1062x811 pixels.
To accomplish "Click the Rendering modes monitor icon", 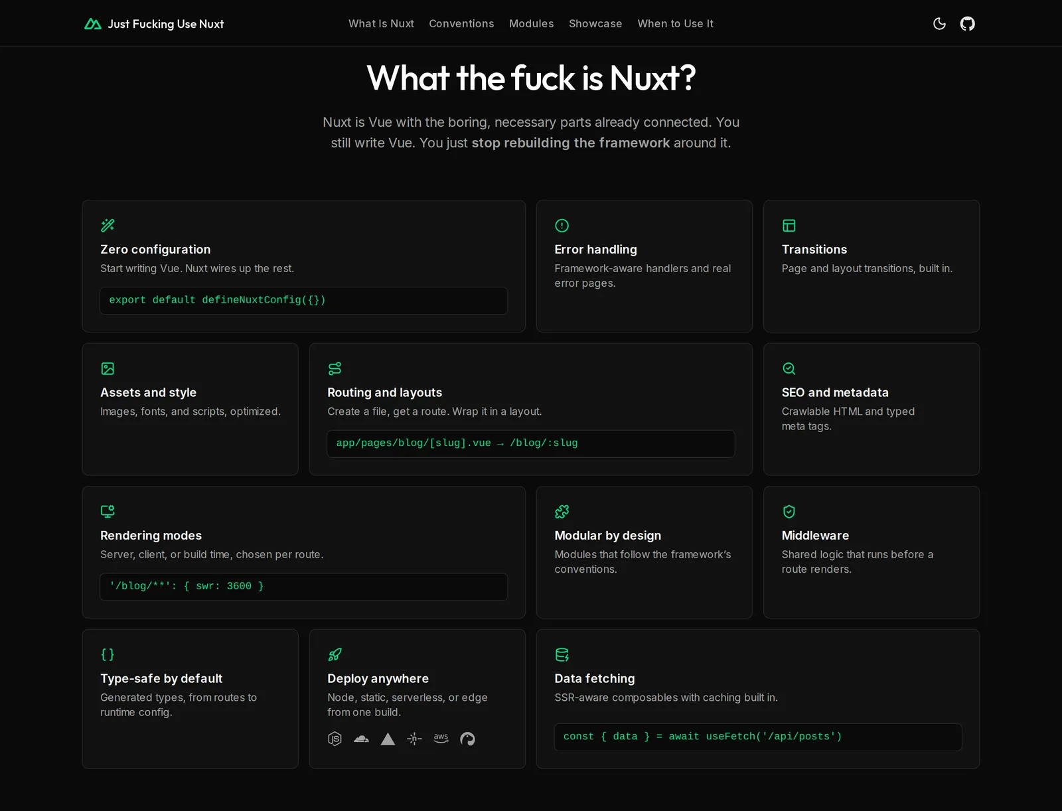I will coord(108,512).
